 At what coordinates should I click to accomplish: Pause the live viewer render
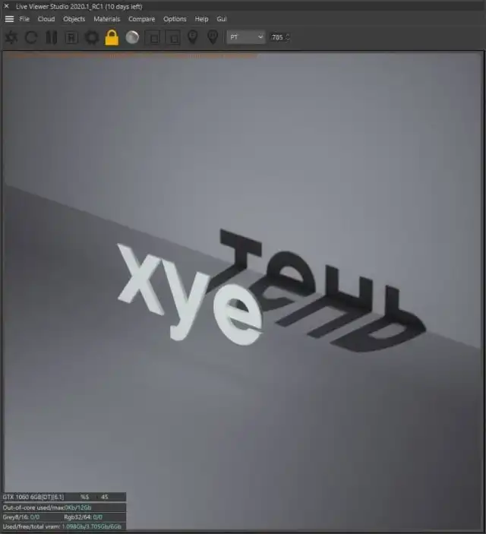coord(51,37)
